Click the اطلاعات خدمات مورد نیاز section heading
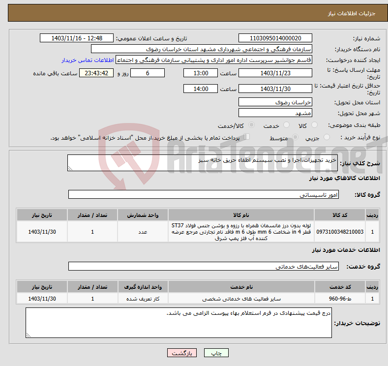Image resolution: width=388 pixels, height=366 pixels. click(x=346, y=250)
